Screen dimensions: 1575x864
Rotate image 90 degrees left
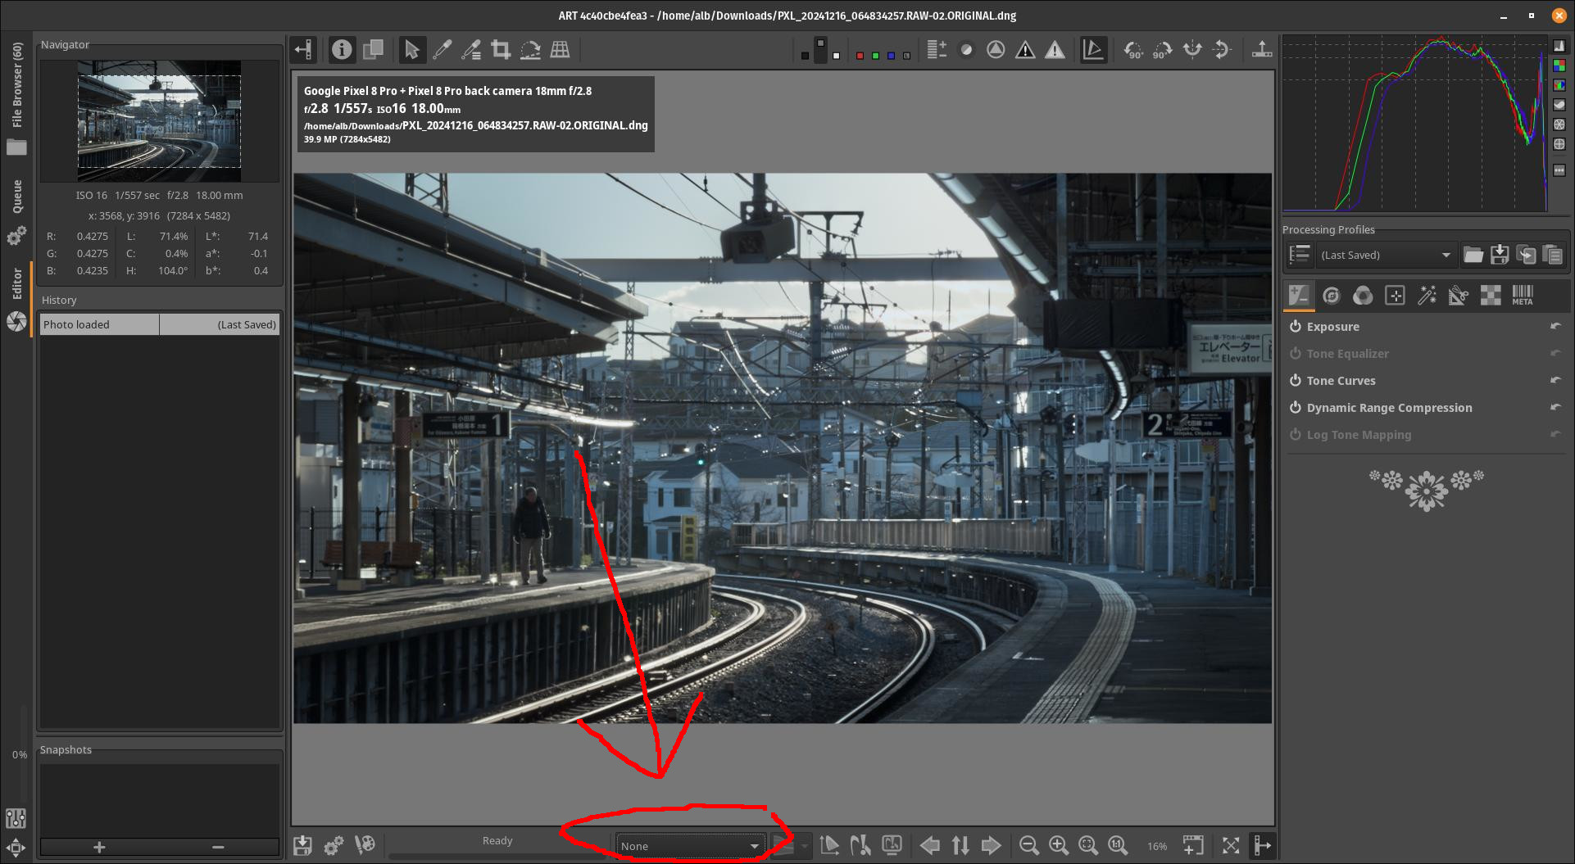(1133, 50)
